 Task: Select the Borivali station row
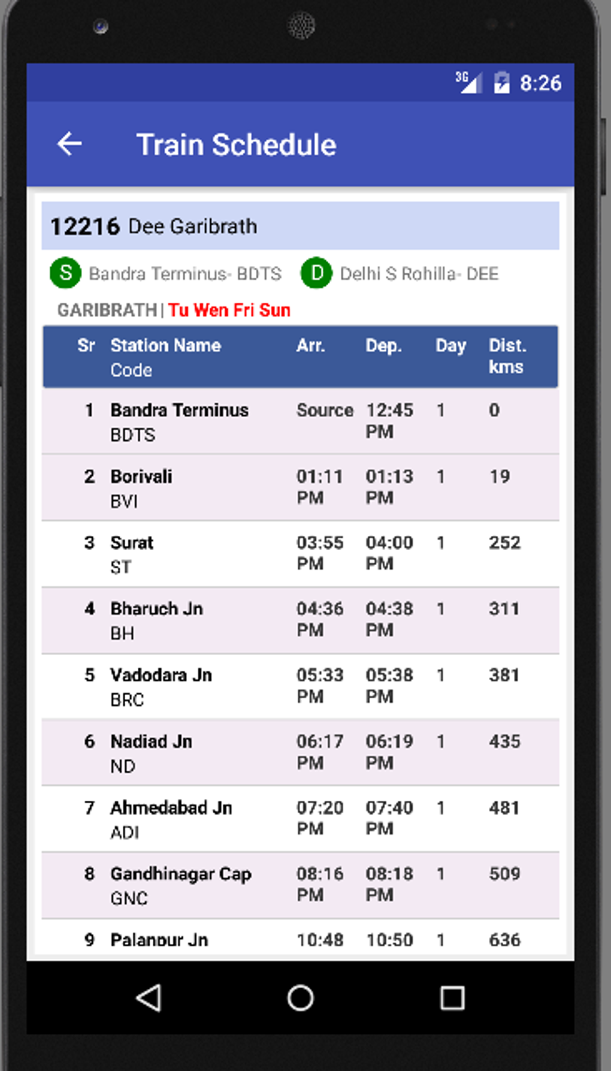point(300,487)
